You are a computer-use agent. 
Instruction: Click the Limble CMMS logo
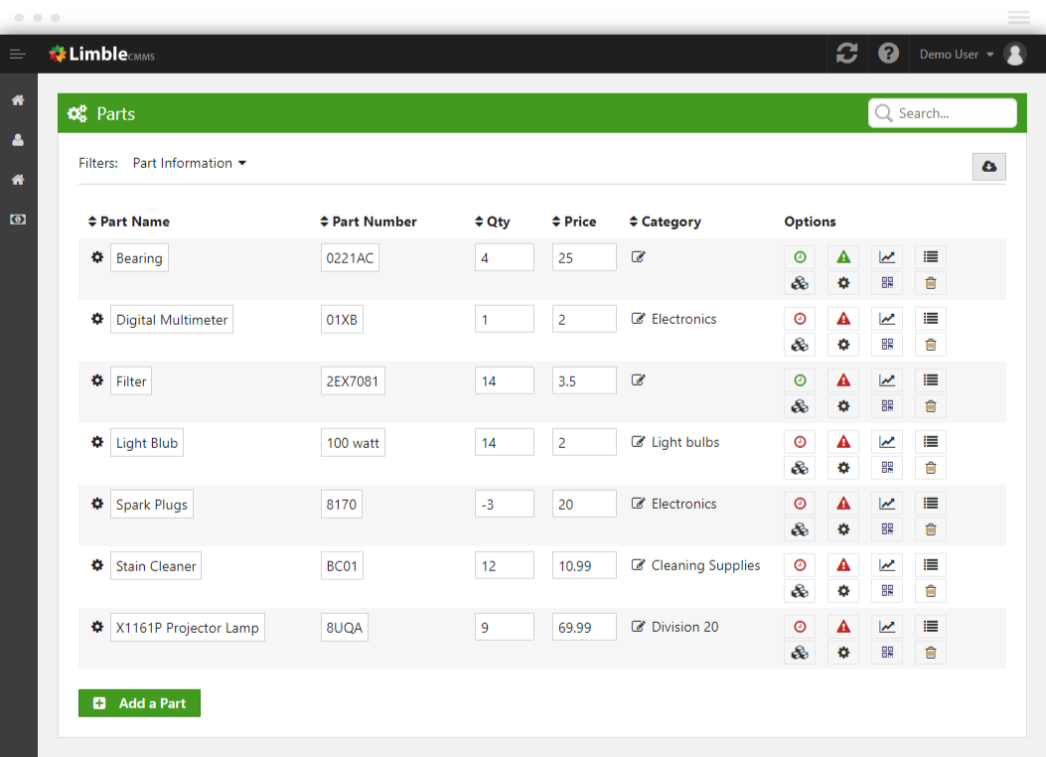coord(102,55)
